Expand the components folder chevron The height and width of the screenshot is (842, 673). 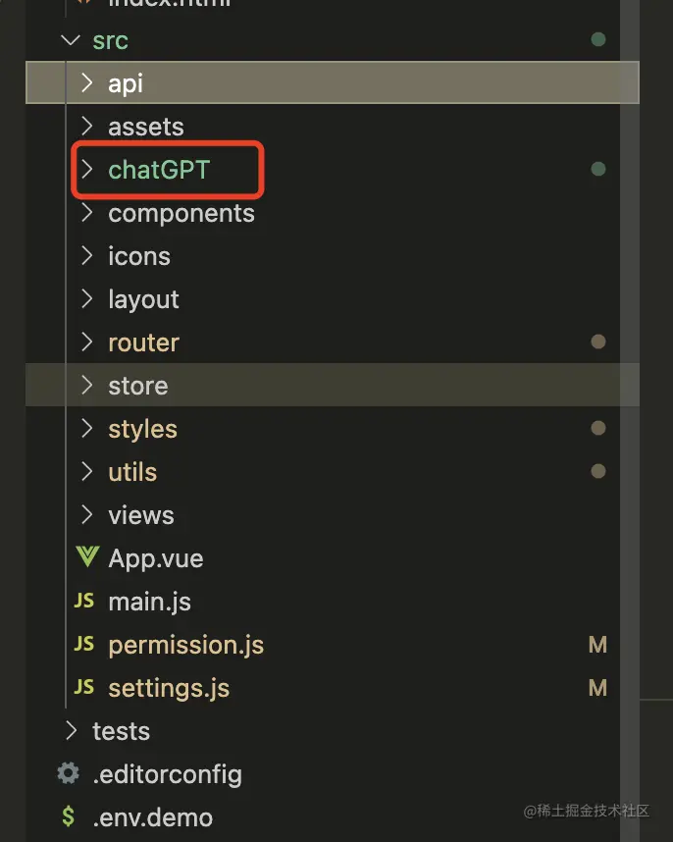[x=87, y=213]
